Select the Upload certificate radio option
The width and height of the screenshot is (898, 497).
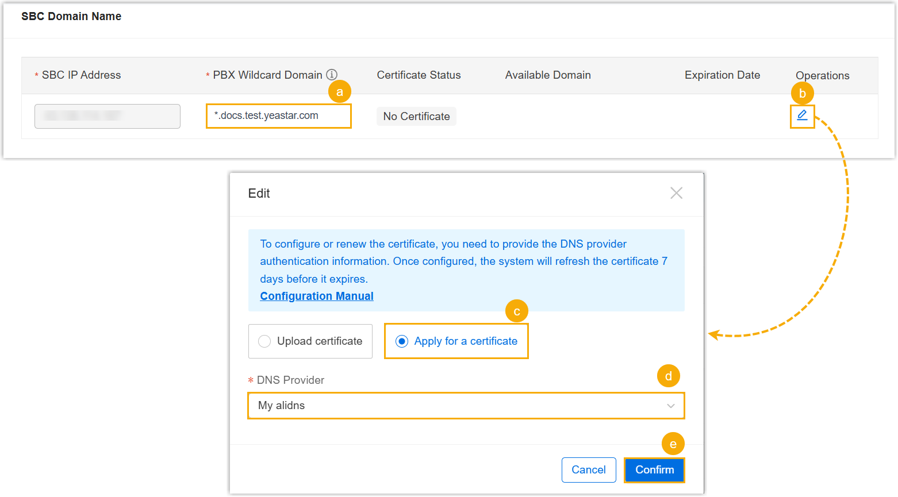264,341
